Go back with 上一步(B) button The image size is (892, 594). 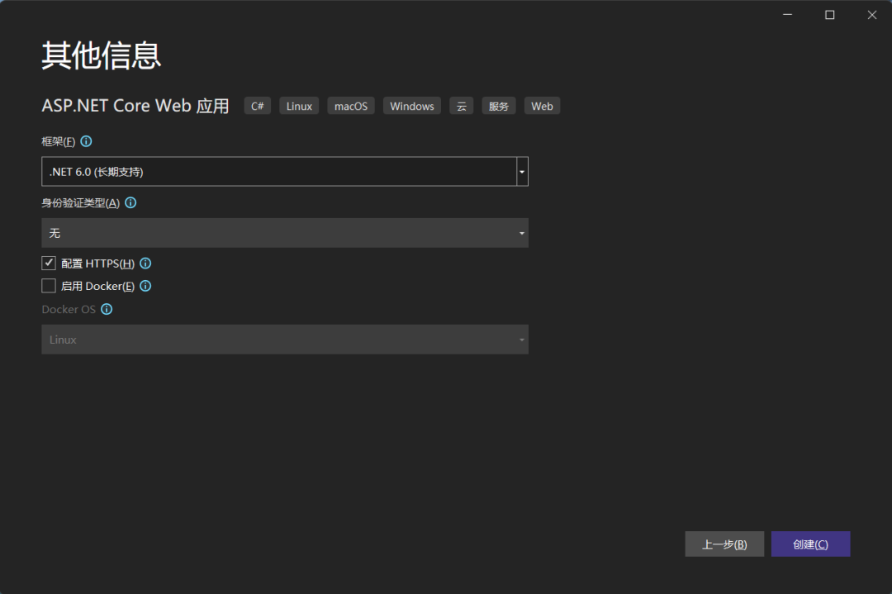point(724,544)
